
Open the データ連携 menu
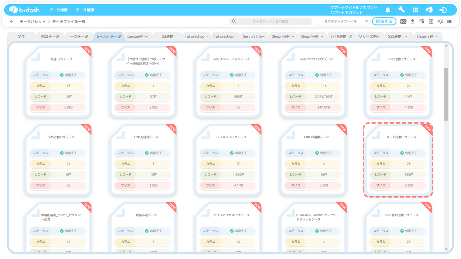point(58,10)
